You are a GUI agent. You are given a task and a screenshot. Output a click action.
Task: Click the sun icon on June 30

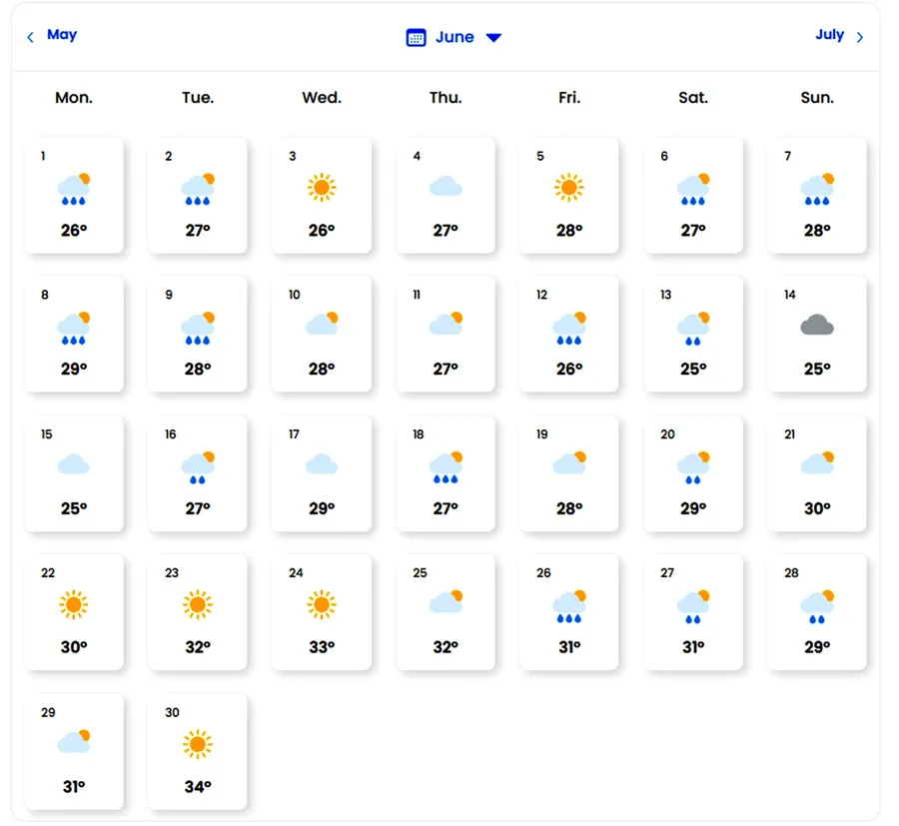tap(198, 743)
